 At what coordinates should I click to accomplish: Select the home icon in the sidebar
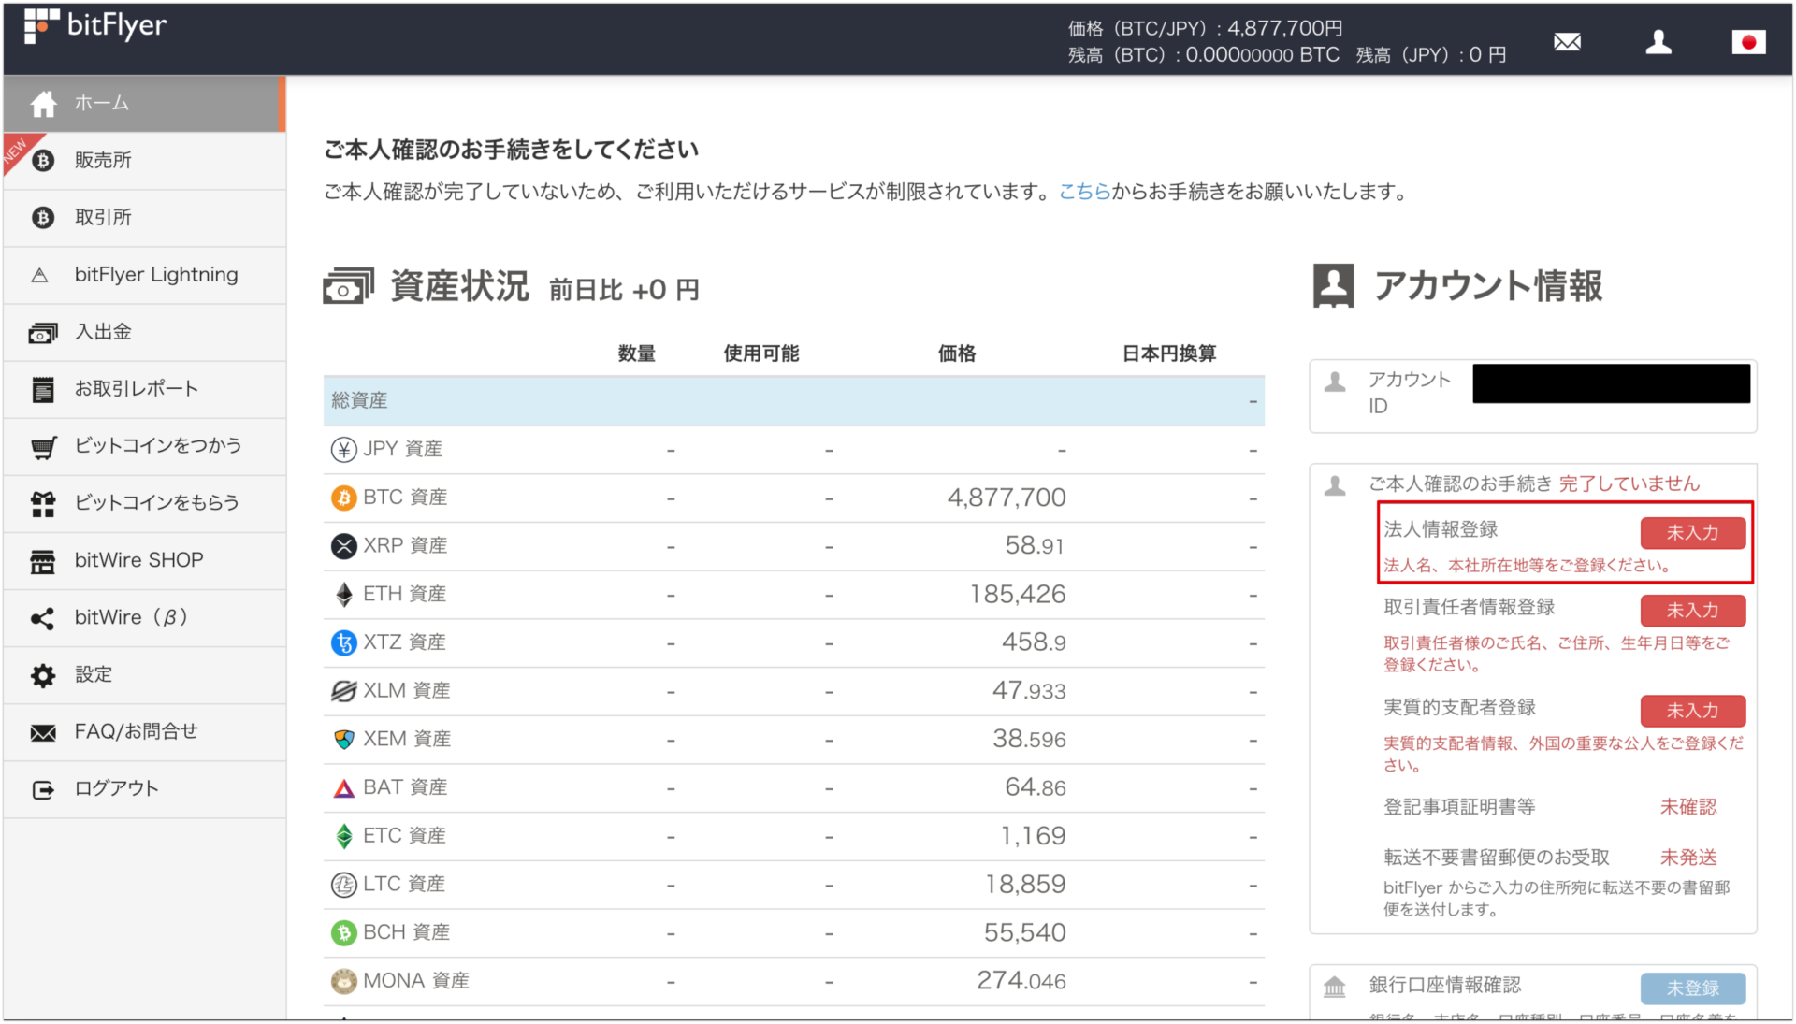click(43, 104)
